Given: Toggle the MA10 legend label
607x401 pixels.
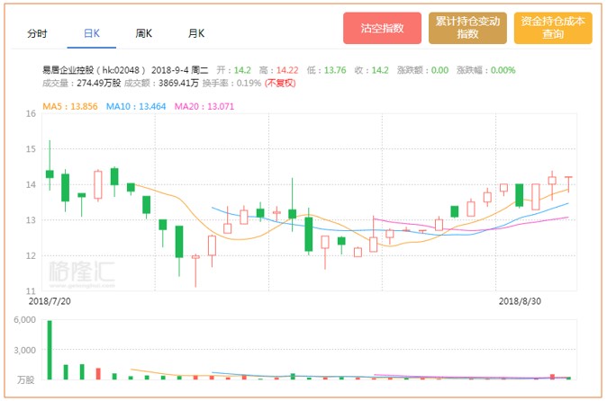Looking at the screenshot, I should tap(136, 106).
